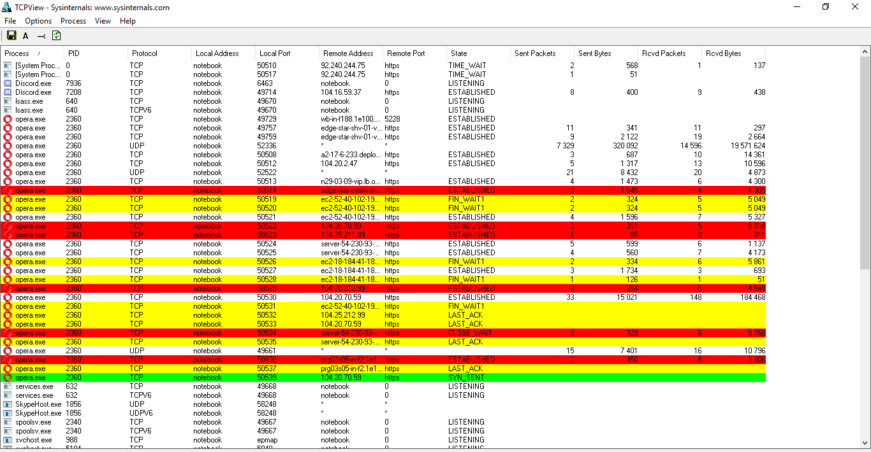The image size is (871, 452).
Task: Click the spoolsv.exe icon on the TCPV6 row
Action: 8,431
